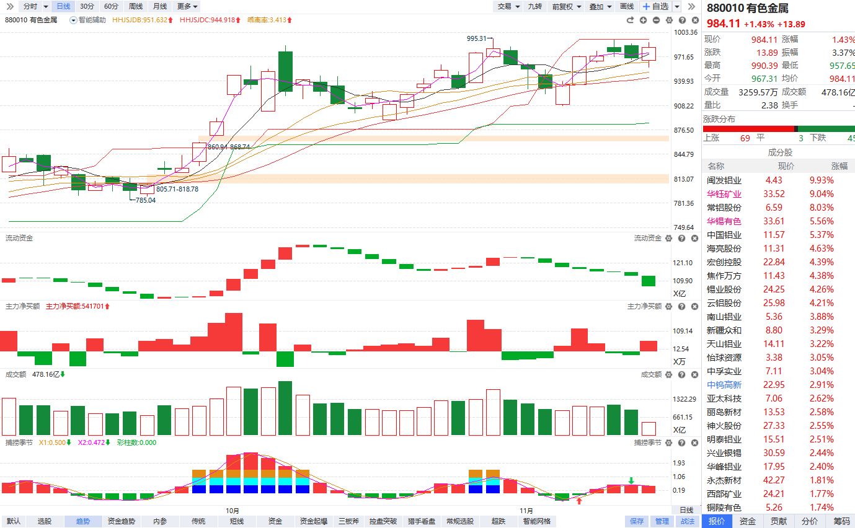Switch chart period to 周线
Image resolution: width=855 pixels, height=528 pixels.
tap(135, 6)
